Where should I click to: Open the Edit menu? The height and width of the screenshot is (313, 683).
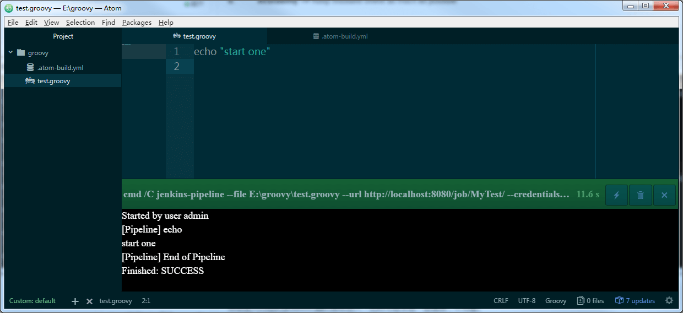(x=31, y=23)
